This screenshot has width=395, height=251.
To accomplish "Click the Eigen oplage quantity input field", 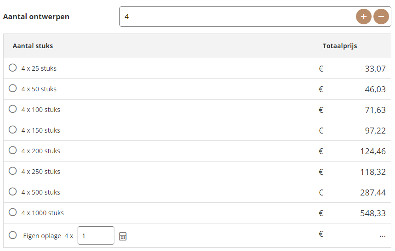I will tap(96, 235).
